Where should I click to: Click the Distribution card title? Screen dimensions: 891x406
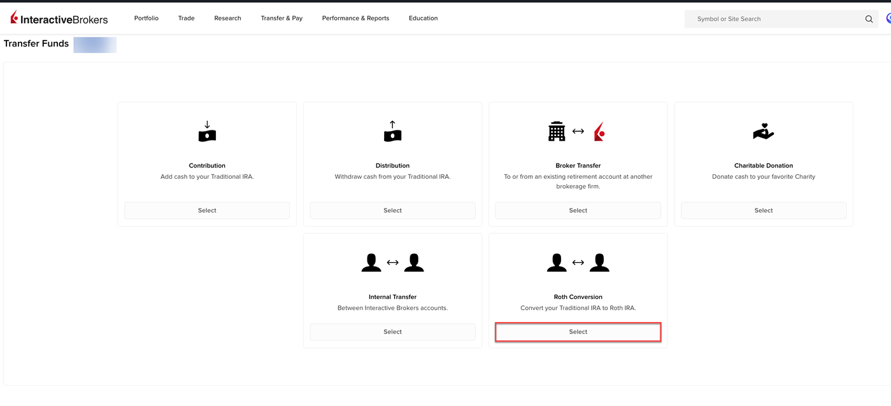click(392, 165)
